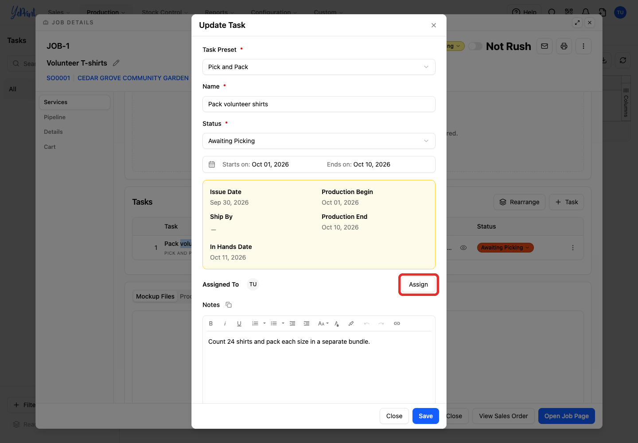Go to Pipeline section
This screenshot has width=638, height=443.
pos(54,117)
